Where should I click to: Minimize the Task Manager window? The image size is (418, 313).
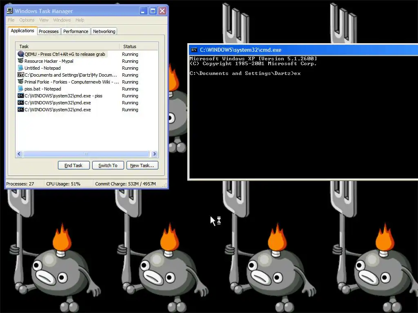(x=143, y=11)
